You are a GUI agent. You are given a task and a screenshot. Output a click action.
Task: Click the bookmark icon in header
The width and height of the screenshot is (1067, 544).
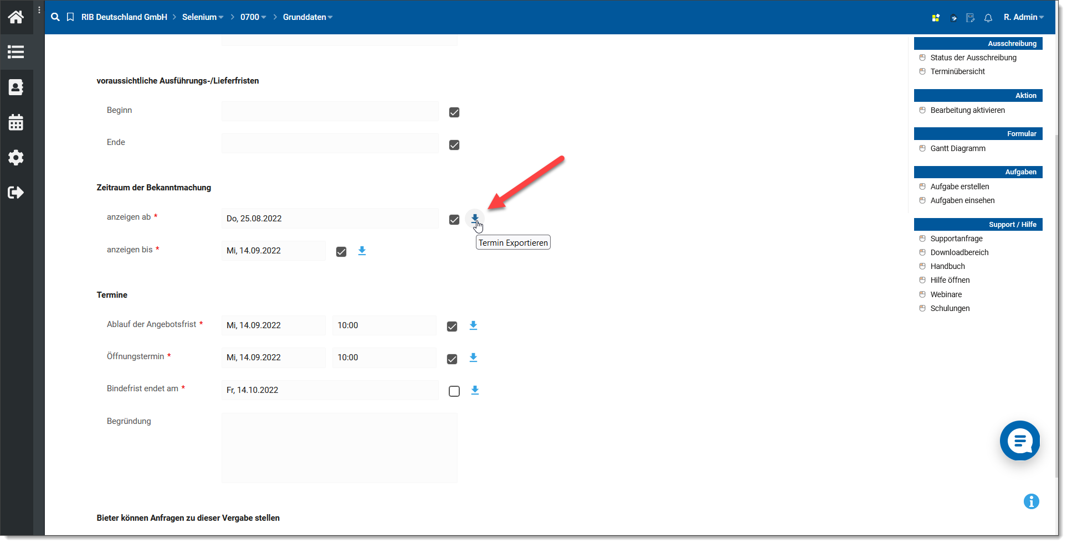pos(70,17)
